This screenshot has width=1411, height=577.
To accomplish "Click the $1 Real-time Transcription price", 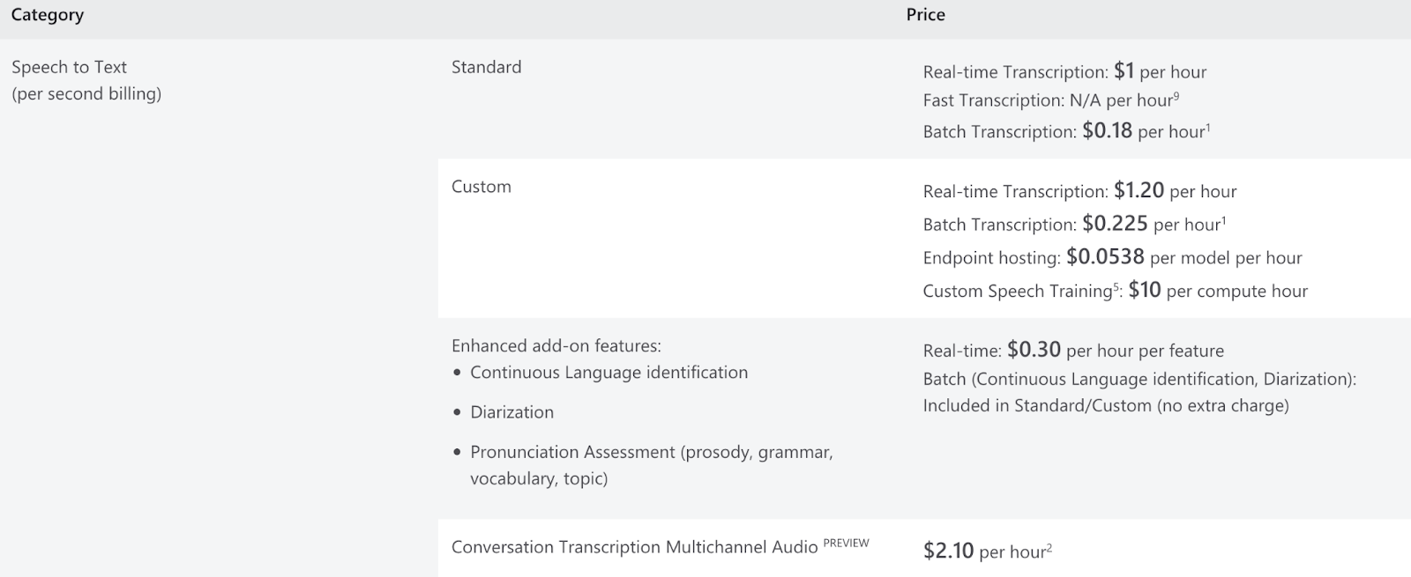I will 1124,71.
